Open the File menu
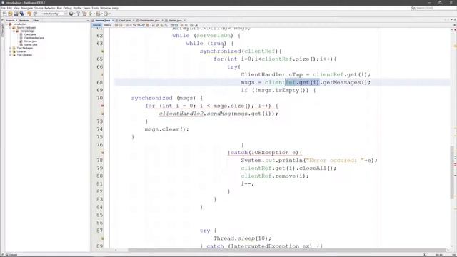Screen dimensions: 457x257 [3, 8]
